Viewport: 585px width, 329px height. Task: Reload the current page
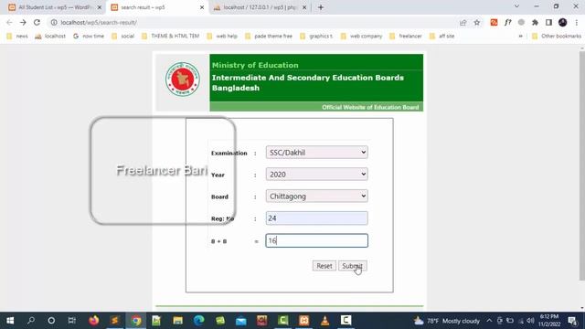coord(37,22)
